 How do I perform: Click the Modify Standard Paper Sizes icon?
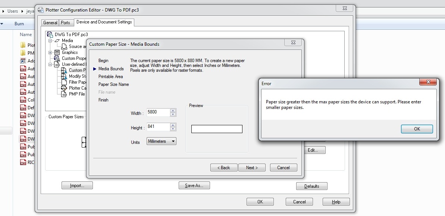(65, 76)
